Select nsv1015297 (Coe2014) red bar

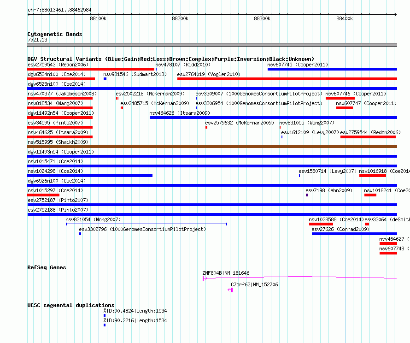[43, 195]
